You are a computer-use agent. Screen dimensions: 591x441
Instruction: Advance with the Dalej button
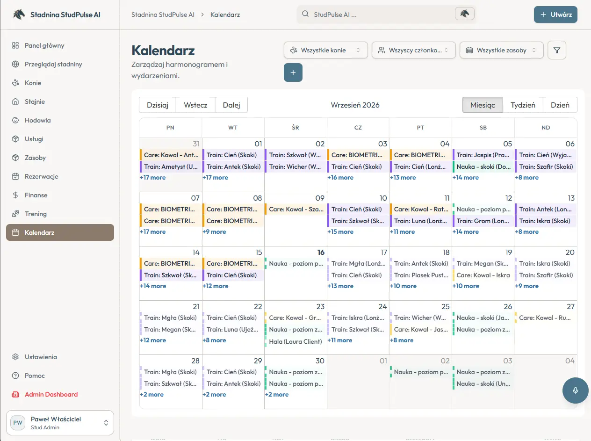click(x=231, y=105)
